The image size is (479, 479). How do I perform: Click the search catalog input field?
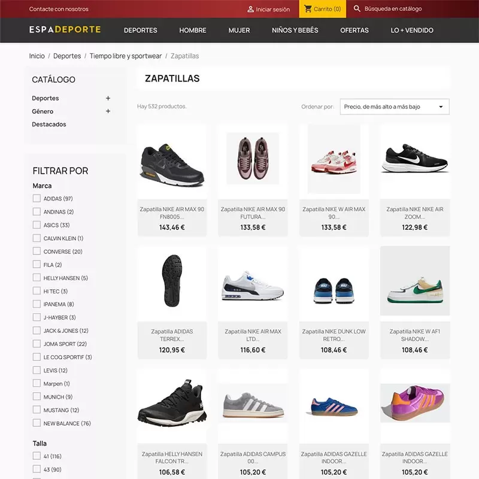(x=393, y=9)
